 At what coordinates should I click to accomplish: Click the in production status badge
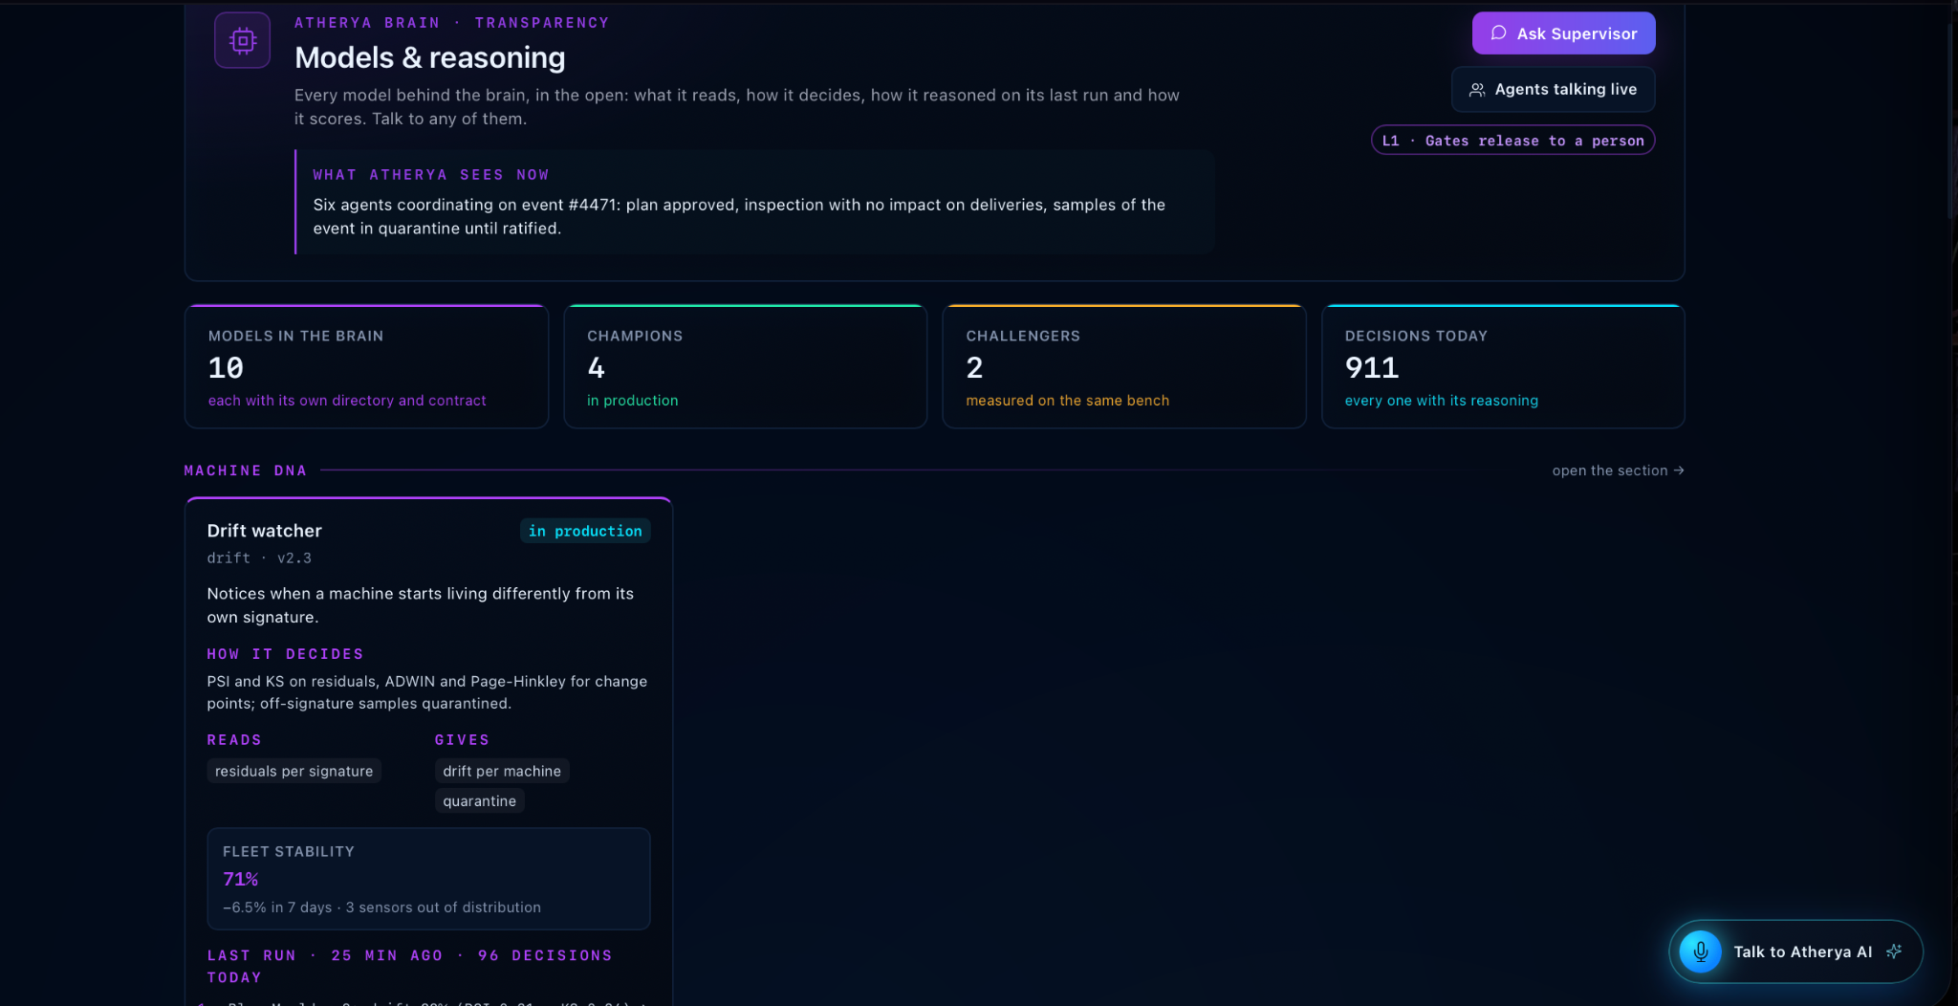pos(585,531)
